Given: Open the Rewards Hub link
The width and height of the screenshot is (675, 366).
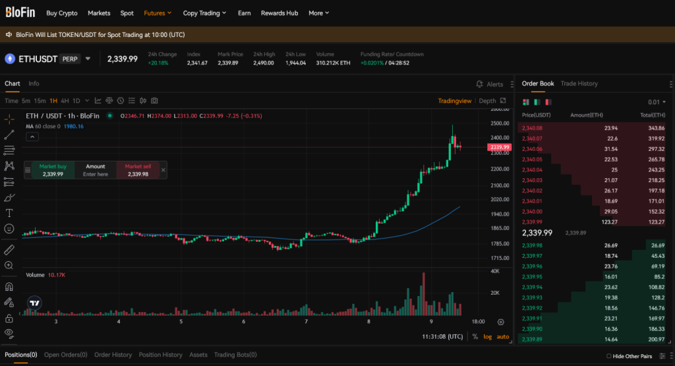Looking at the screenshot, I should point(279,13).
